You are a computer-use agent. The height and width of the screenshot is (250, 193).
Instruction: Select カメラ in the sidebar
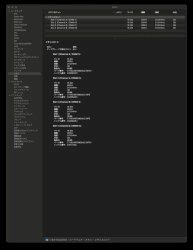[x=16, y=51]
